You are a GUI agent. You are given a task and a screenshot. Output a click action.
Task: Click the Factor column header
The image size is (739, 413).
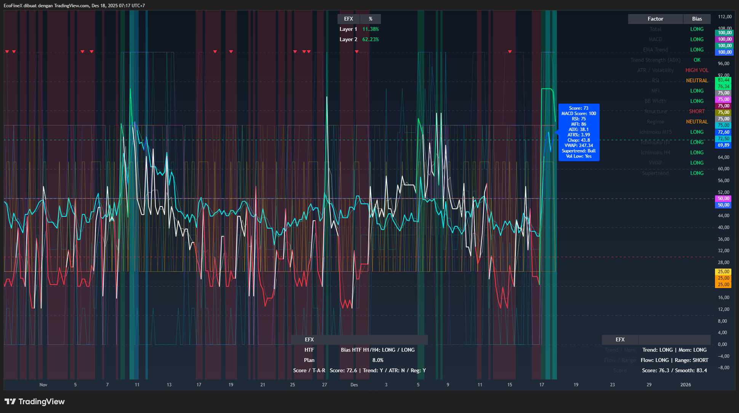click(655, 19)
